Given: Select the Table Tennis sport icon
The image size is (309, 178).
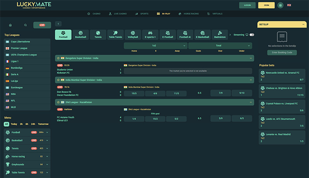Looking at the screenshot, I should pyautogui.click(x=115, y=35).
